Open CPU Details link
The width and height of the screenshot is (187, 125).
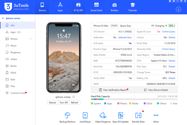click(x=172, y=61)
